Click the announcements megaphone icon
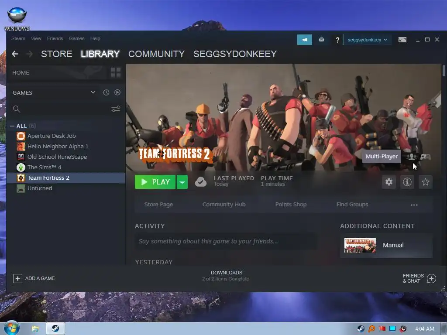The image size is (447, 335). click(x=304, y=40)
